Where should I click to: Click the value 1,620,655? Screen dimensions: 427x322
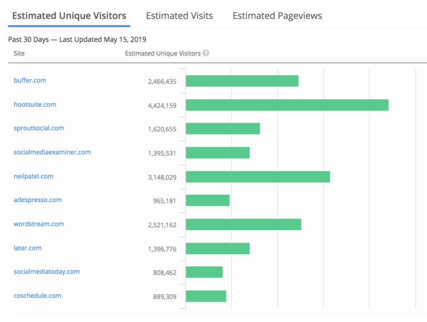pos(162,129)
